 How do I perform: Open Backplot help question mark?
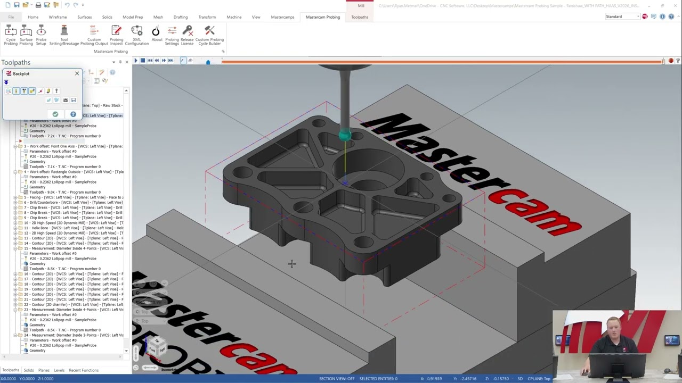coord(73,114)
